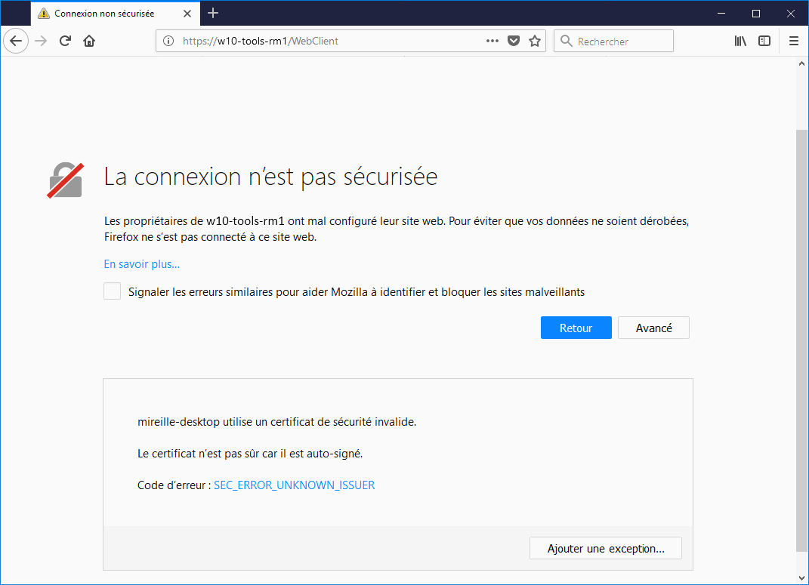The height and width of the screenshot is (585, 809).
Task: Click the La connexion n'est pas sécurisée heading
Action: [271, 177]
